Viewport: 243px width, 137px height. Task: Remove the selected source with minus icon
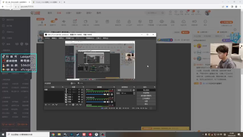pos(70,105)
